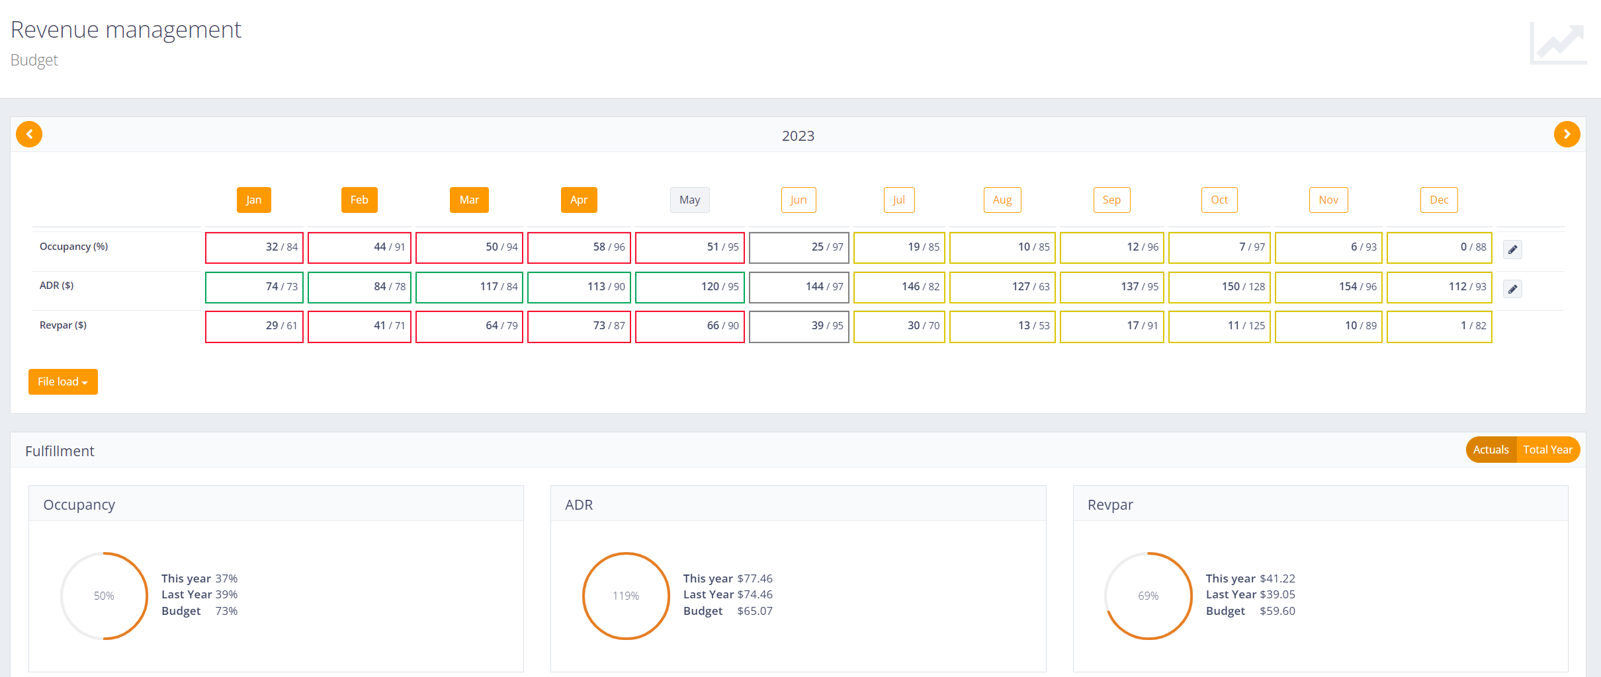Click Feb Revpar cell 41 / 71
The width and height of the screenshot is (1601, 677).
(x=359, y=327)
